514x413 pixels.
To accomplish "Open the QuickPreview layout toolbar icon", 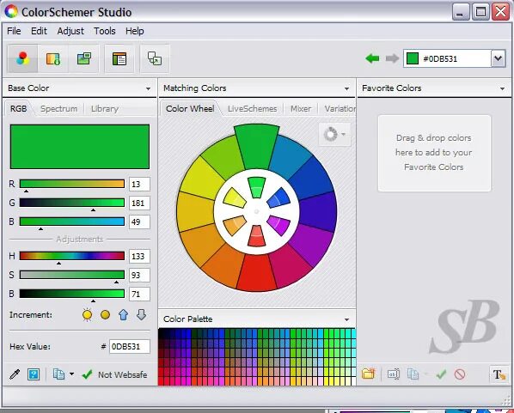I will coord(119,59).
